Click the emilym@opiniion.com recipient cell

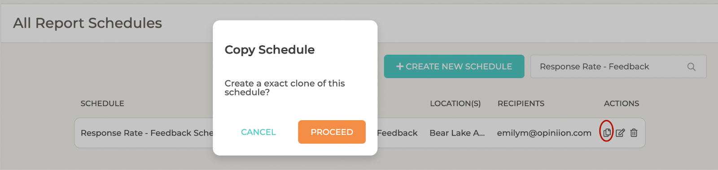tap(544, 133)
